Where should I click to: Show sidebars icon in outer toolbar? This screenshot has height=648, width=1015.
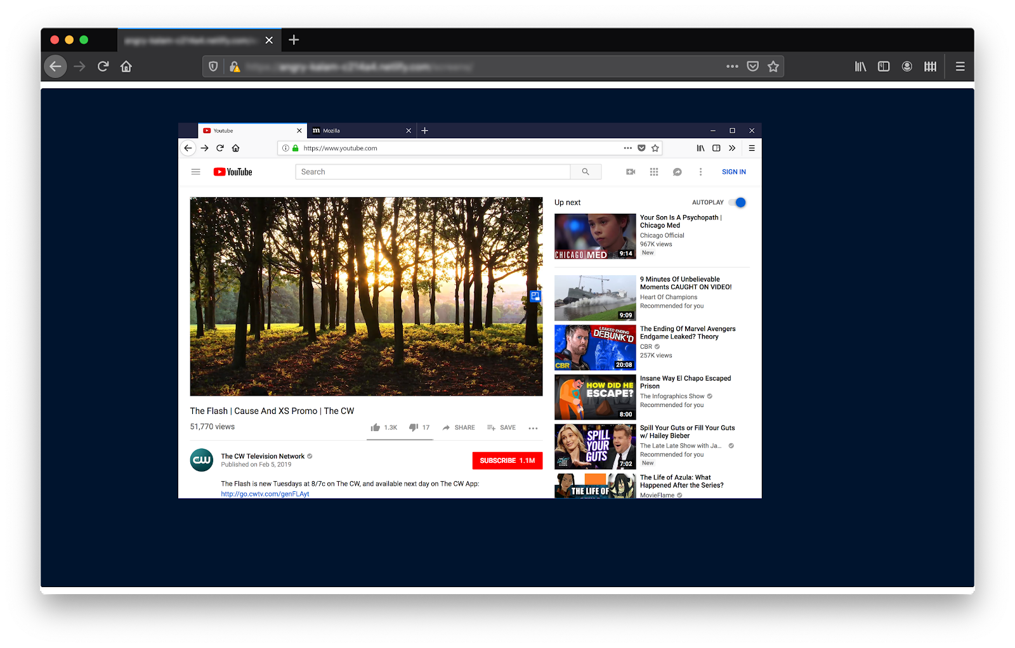click(884, 66)
